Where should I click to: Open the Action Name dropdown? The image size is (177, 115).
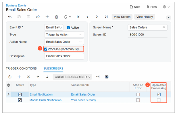tap(64, 42)
